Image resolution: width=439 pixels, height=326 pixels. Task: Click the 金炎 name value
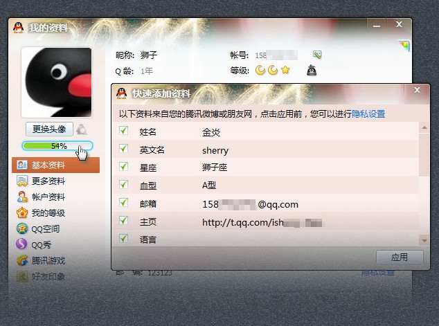click(x=211, y=132)
